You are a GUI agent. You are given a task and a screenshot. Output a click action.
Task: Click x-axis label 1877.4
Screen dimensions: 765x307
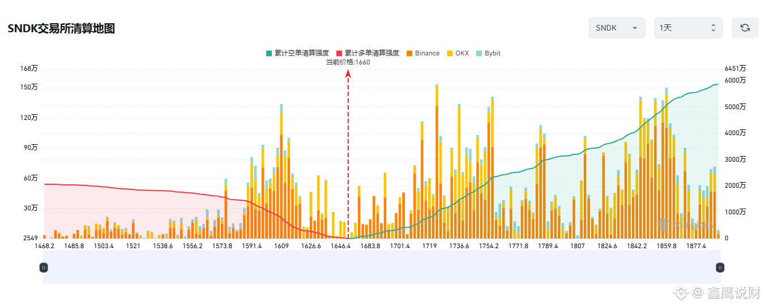click(696, 246)
